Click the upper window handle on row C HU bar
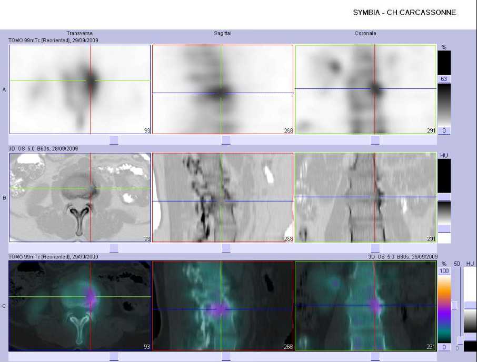The image size is (477, 362). point(470,306)
